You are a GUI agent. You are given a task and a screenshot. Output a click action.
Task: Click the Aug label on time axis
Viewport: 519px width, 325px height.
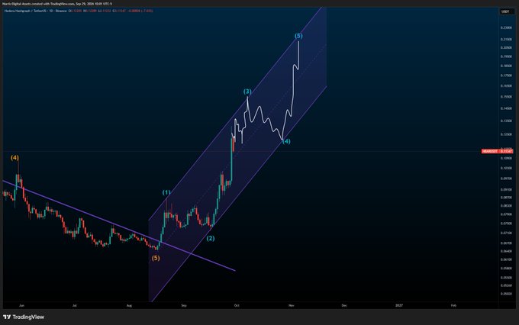[x=129, y=305]
